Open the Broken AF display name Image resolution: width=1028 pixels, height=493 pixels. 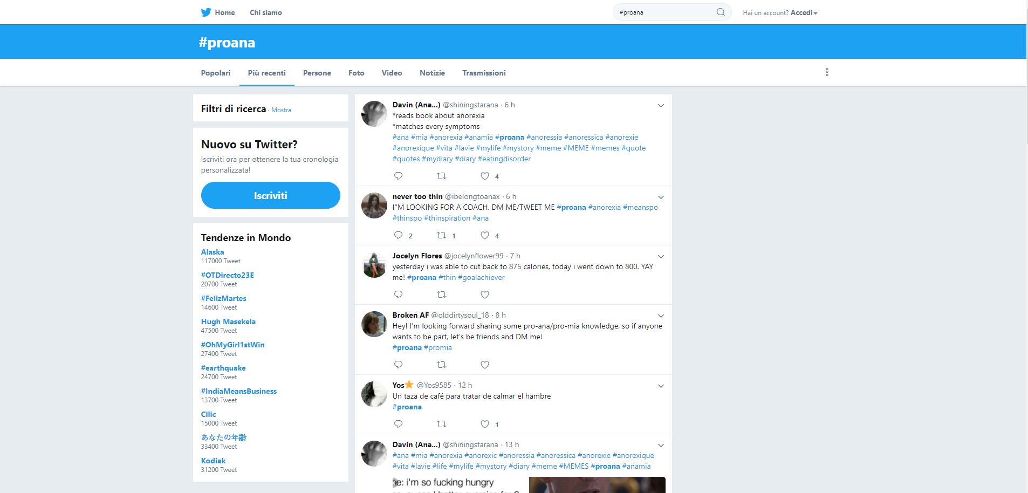[410, 315]
